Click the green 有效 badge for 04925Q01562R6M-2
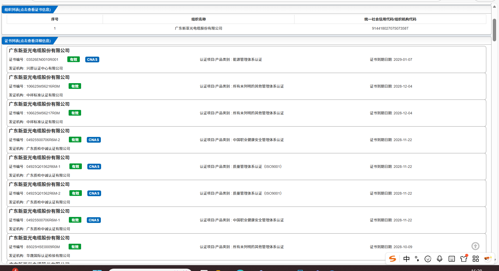 click(76, 193)
